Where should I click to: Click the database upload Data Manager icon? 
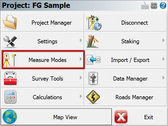(93, 78)
